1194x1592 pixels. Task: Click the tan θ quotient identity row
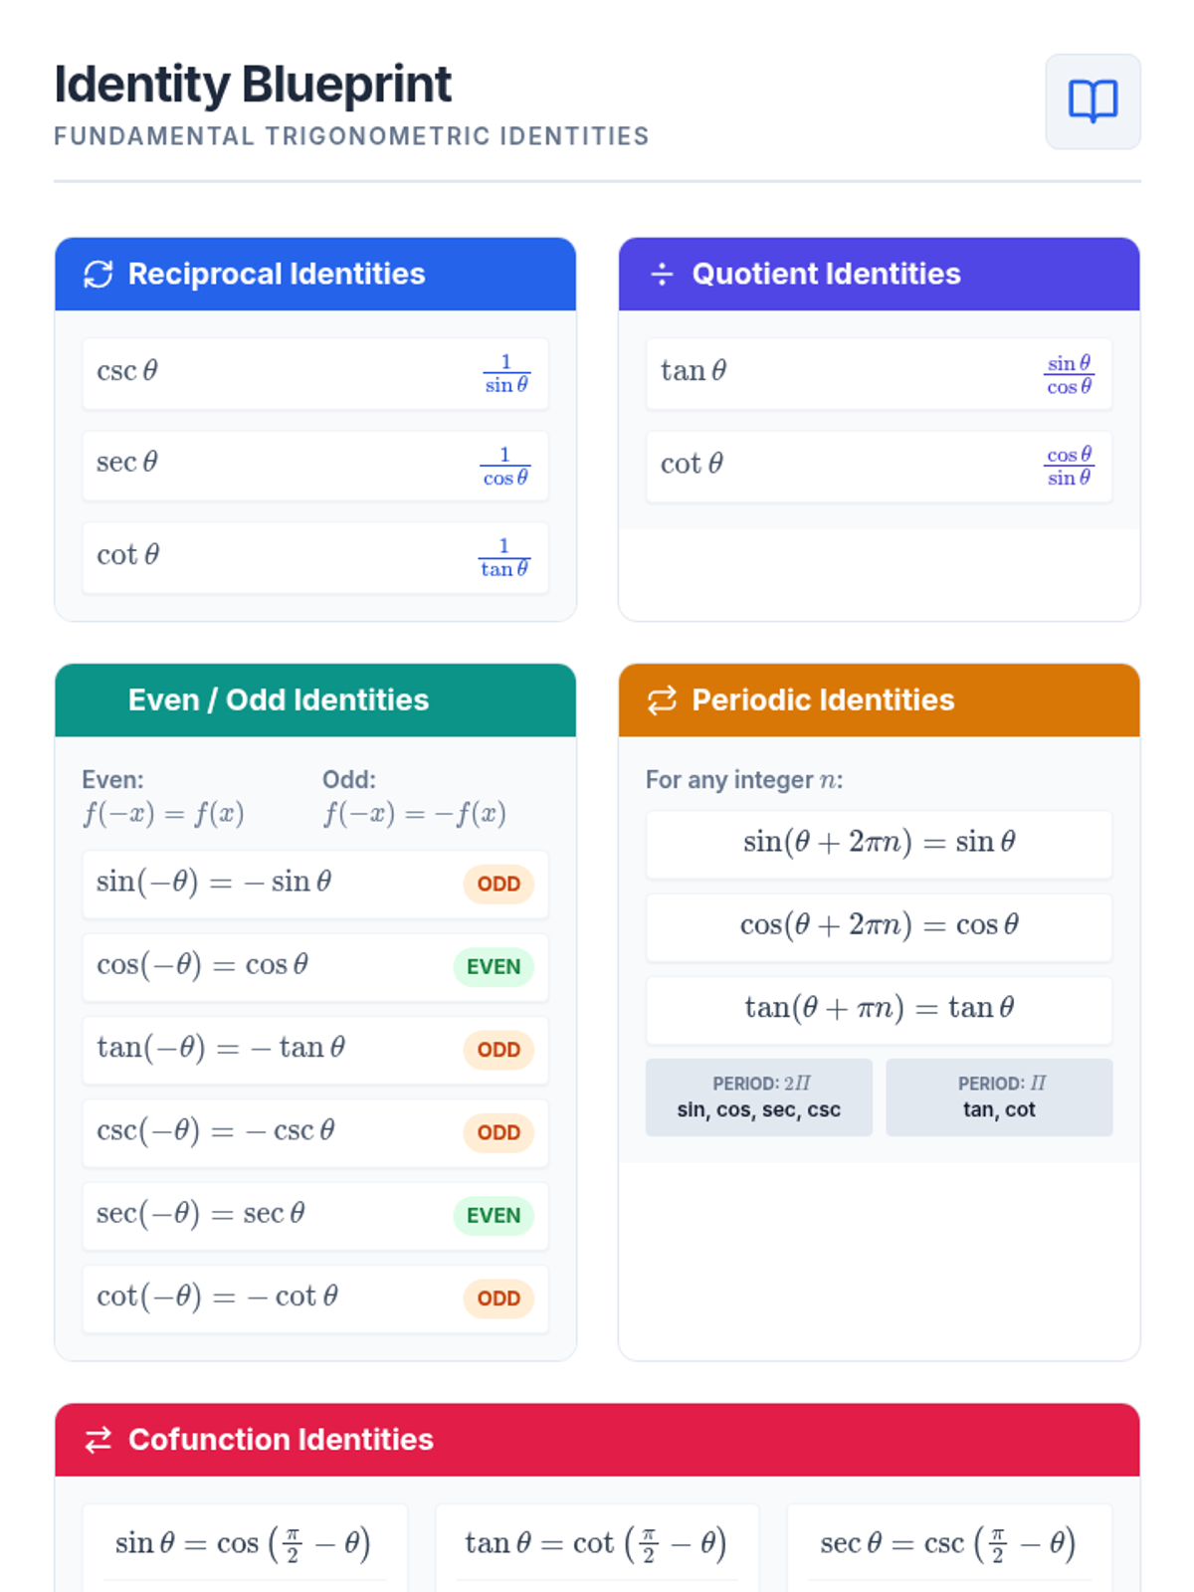pyautogui.click(x=878, y=373)
